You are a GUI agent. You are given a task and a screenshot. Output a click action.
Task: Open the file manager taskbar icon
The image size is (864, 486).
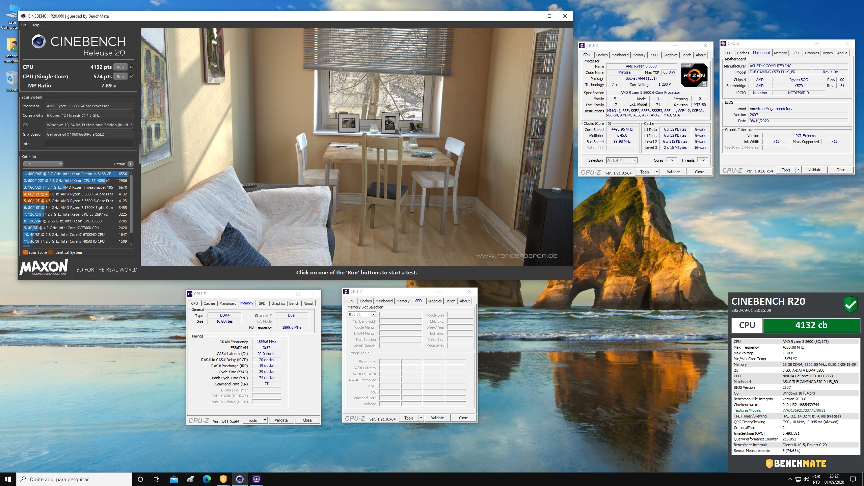[x=190, y=479]
